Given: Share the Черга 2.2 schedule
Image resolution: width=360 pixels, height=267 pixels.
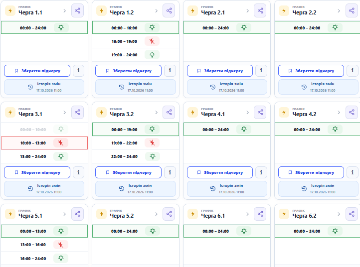Looking at the screenshot, I should pos(352,10).
